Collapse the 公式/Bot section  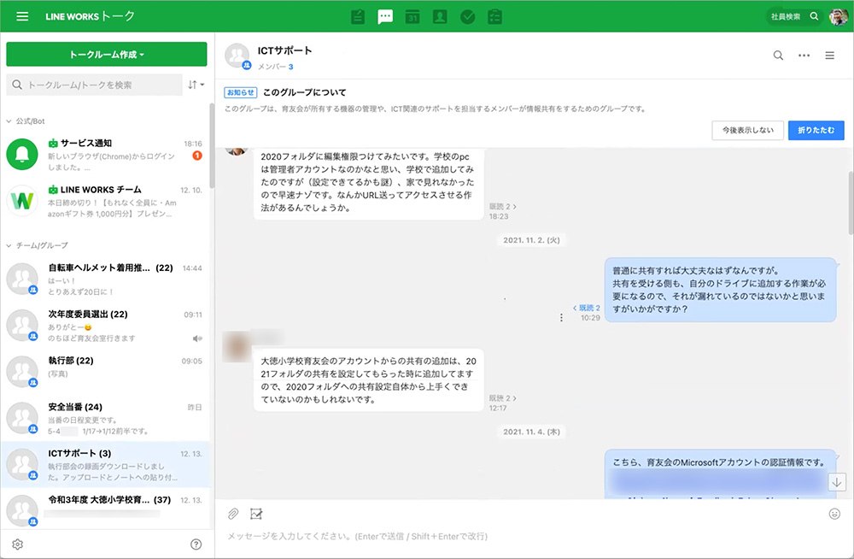coord(9,121)
